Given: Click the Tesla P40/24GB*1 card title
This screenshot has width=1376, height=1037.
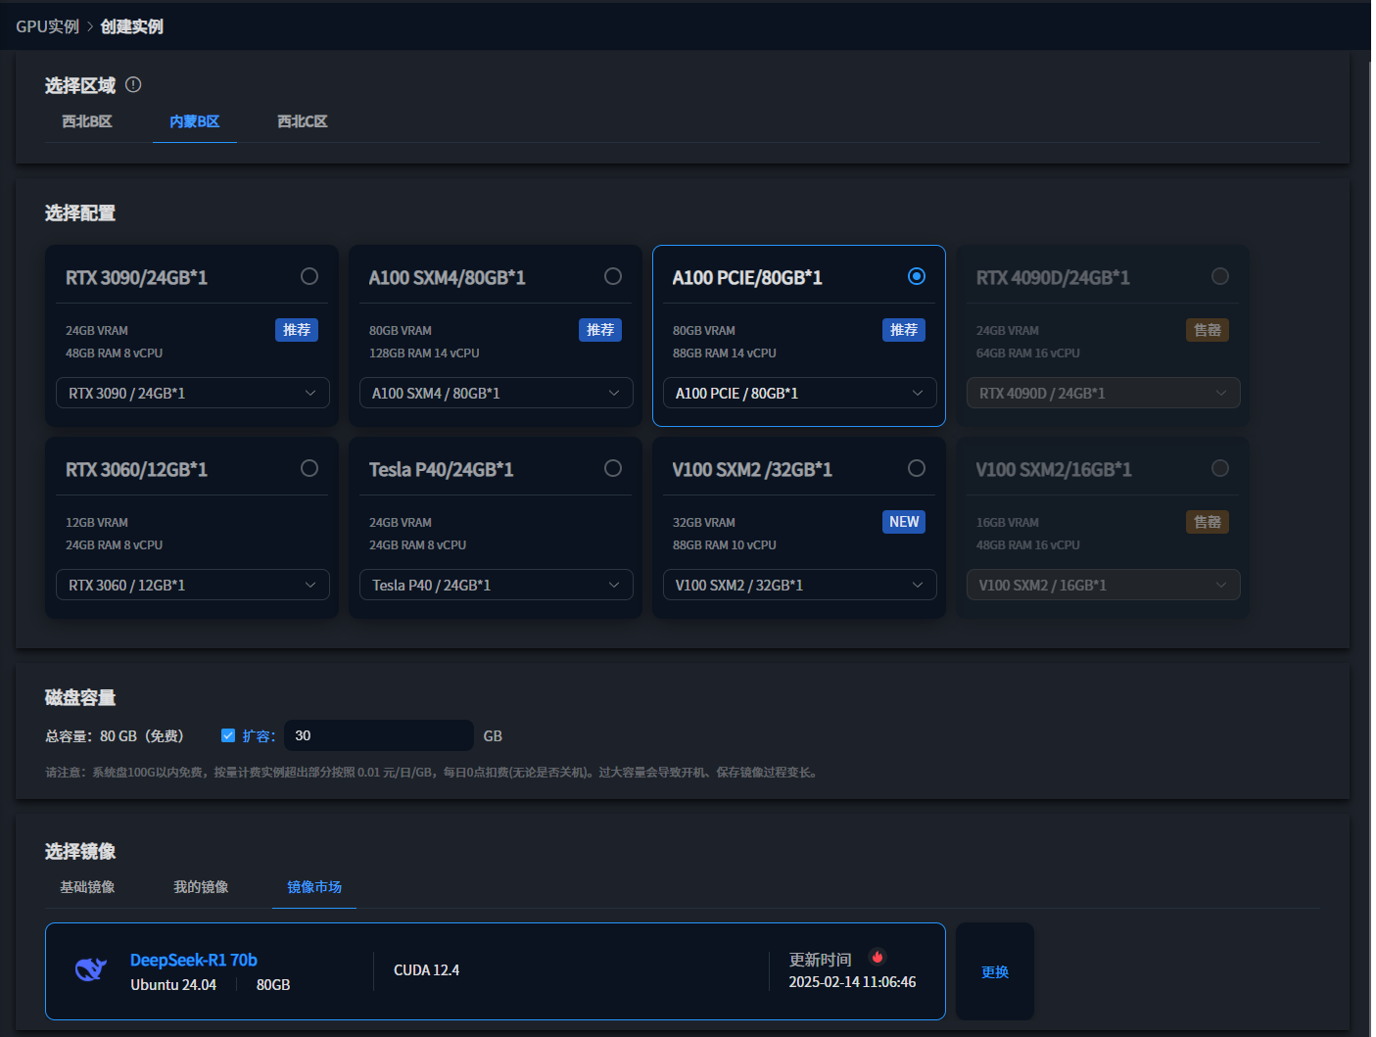Looking at the screenshot, I should 441,470.
